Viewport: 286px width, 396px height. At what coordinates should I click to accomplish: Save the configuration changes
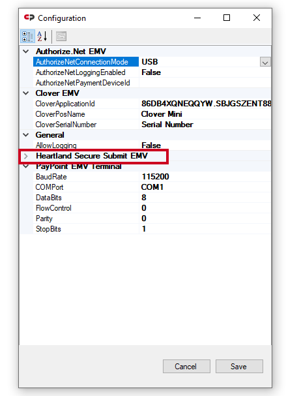(239, 366)
